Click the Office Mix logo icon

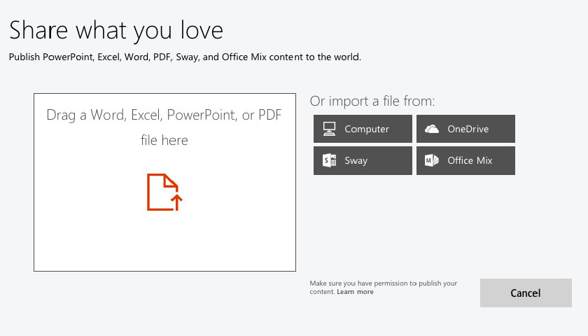coord(432,160)
